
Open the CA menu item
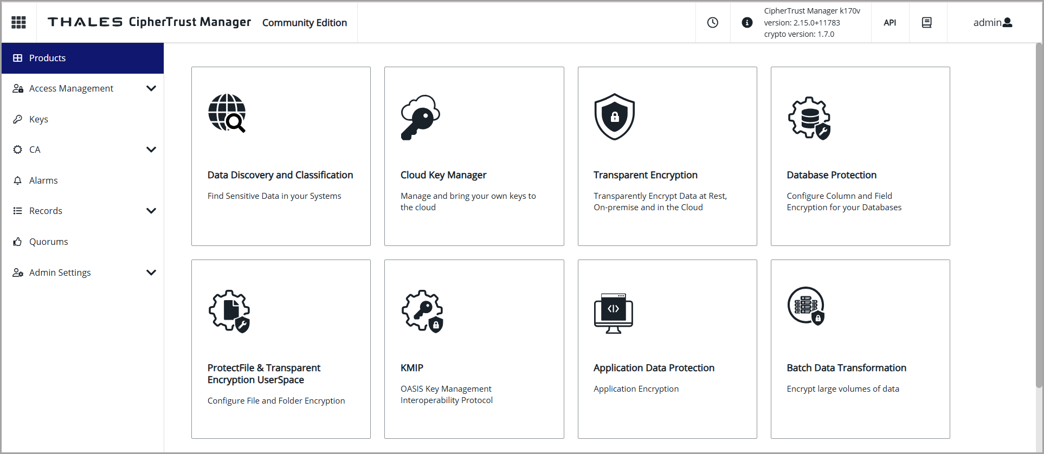click(x=82, y=150)
